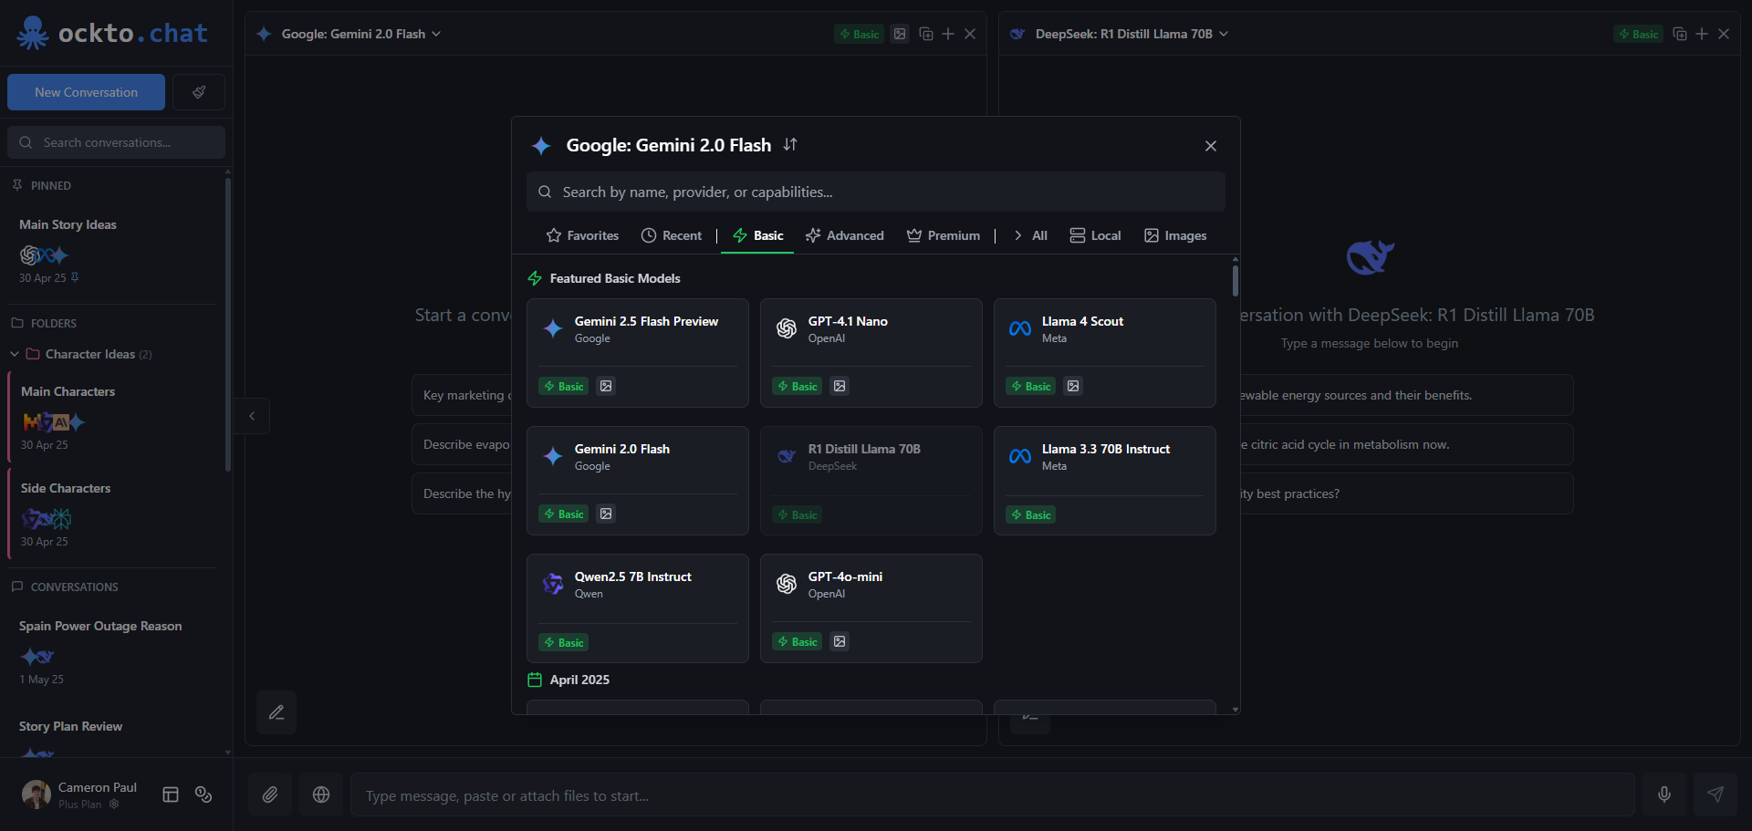This screenshot has width=1752, height=831.
Task: Click the Basic badge in the DeepSeek panel header
Action: tap(1639, 34)
